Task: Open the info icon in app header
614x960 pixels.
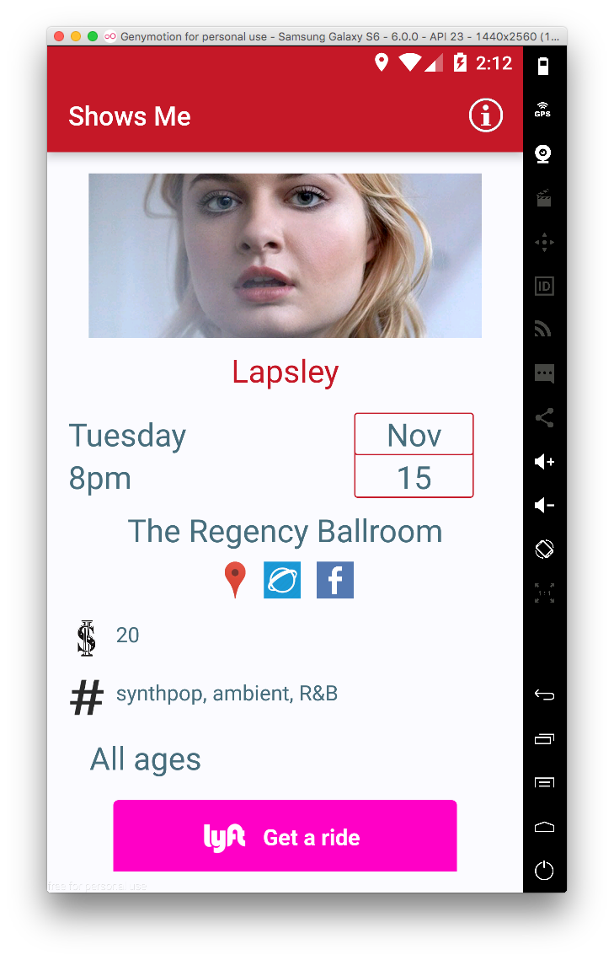Action: (x=486, y=115)
